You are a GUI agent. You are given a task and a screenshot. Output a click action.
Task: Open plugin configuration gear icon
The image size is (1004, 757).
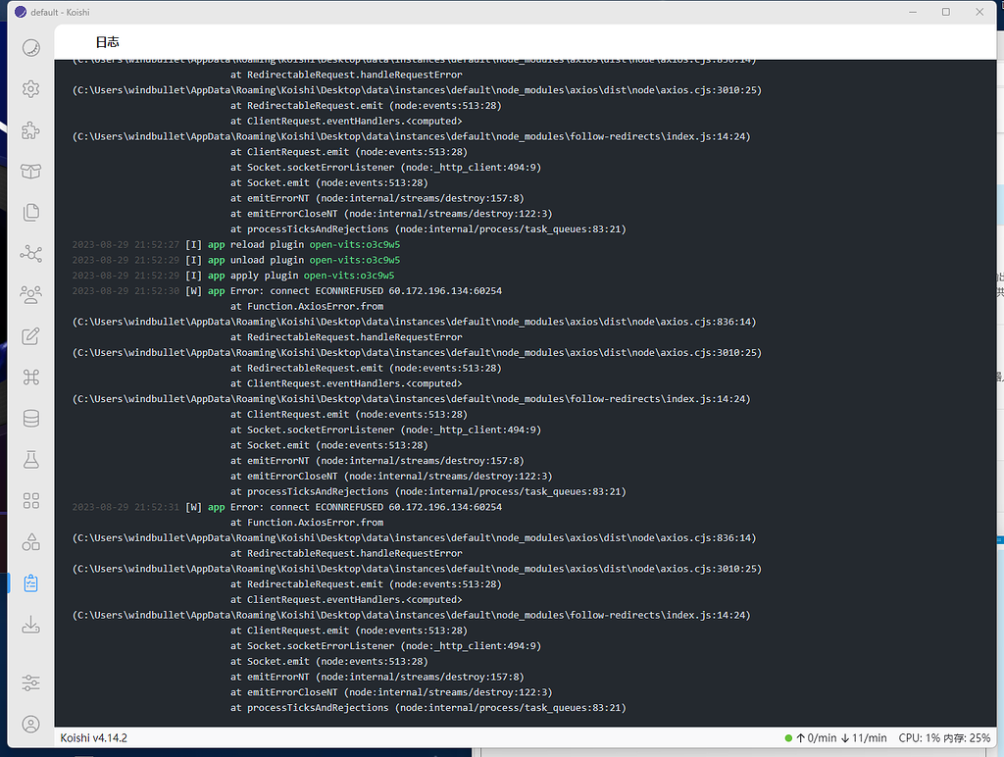point(30,89)
